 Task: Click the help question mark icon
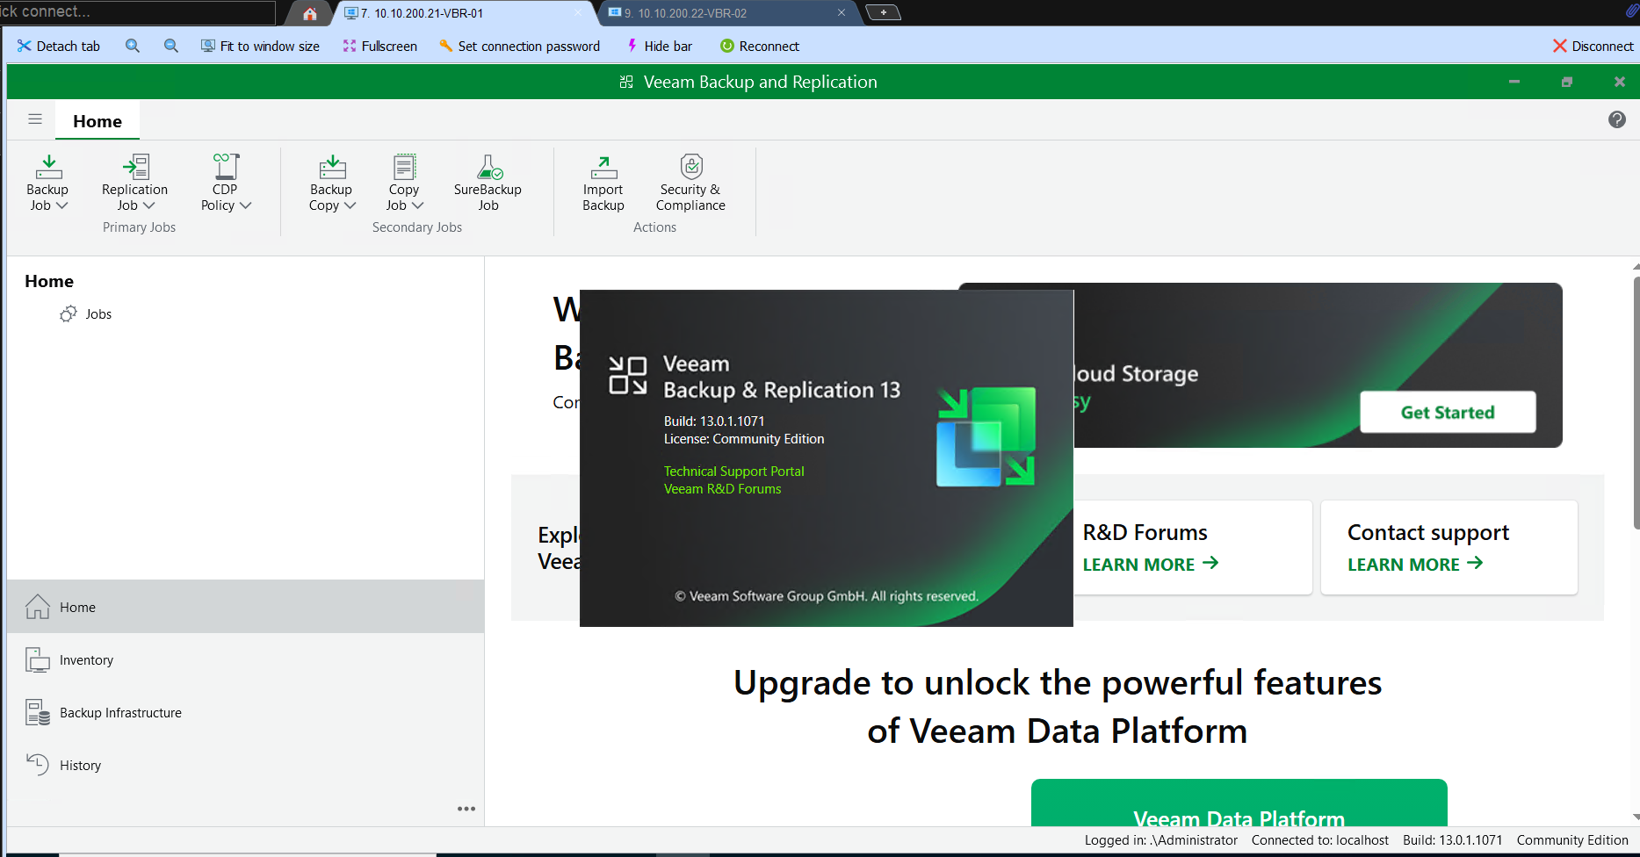pyautogui.click(x=1617, y=119)
